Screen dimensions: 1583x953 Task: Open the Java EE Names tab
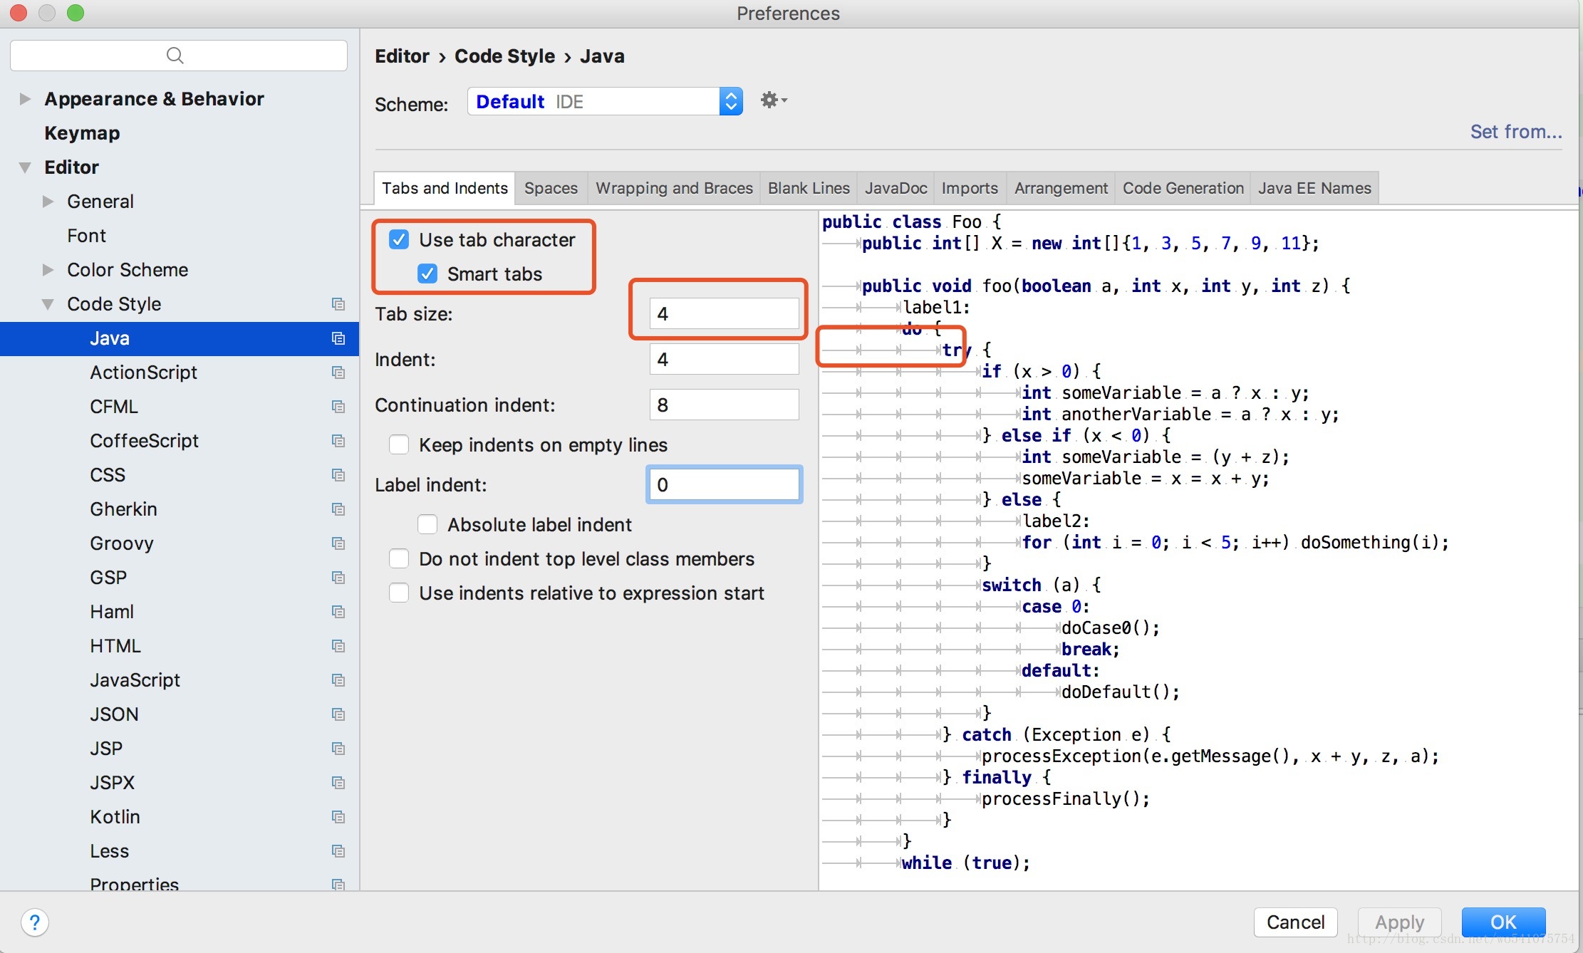point(1314,188)
